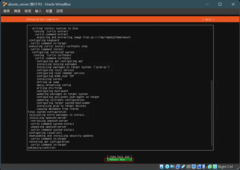The height and width of the screenshot is (170, 240).
Task: Select the 'executing curtin install curthooks step' line
Action: tap(58, 46)
